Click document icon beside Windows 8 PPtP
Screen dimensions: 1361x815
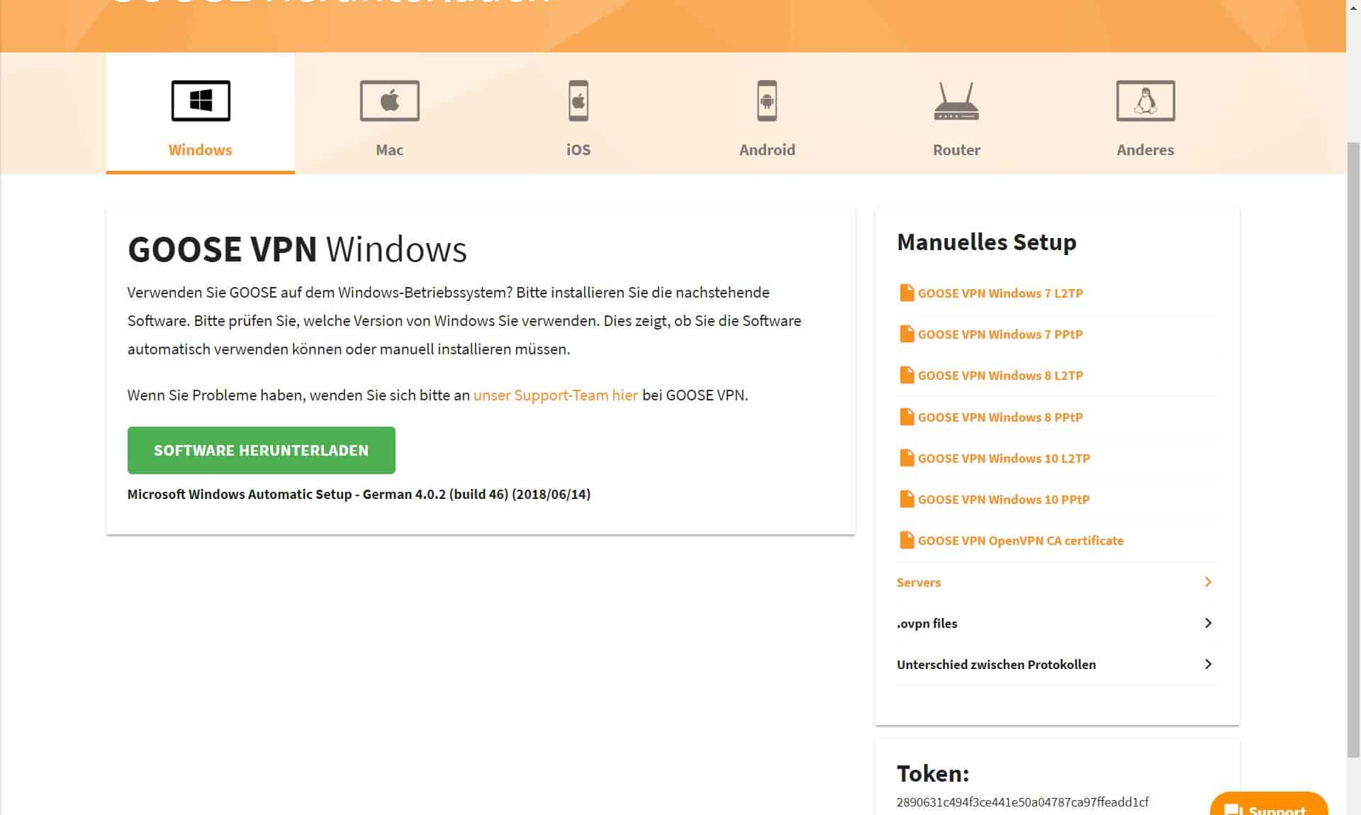click(906, 417)
